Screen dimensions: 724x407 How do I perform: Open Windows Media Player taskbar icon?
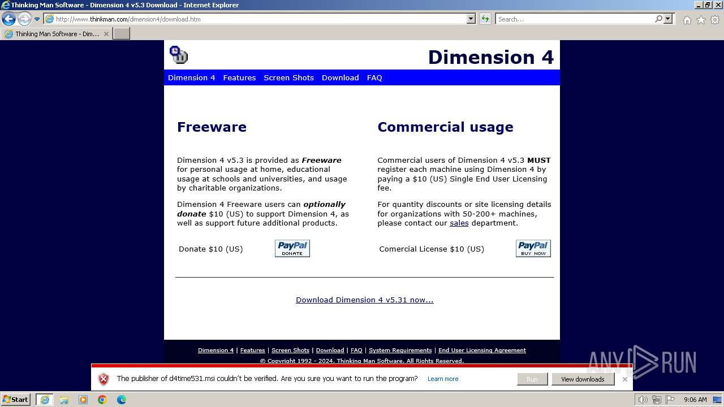pyautogui.click(x=83, y=400)
